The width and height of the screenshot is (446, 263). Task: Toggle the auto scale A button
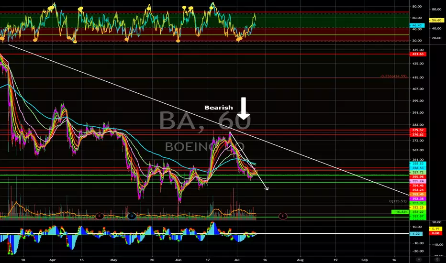pyautogui.click(x=419, y=259)
